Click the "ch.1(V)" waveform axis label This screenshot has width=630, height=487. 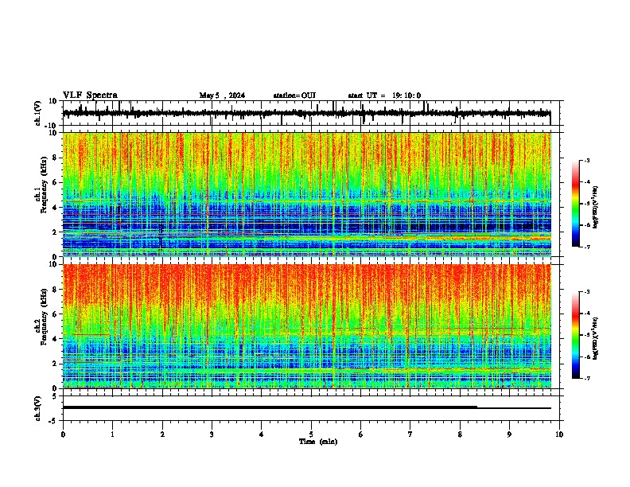(x=37, y=113)
